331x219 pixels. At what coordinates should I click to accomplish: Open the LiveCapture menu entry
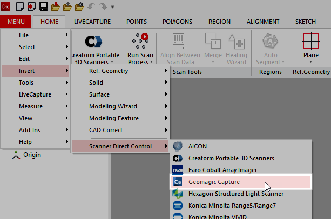(35, 94)
